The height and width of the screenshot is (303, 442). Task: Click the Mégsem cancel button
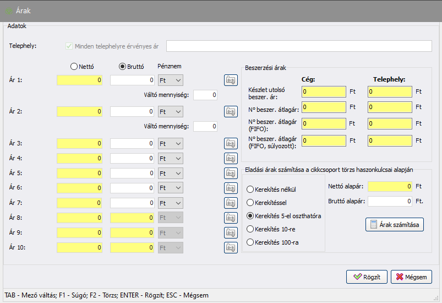click(411, 277)
